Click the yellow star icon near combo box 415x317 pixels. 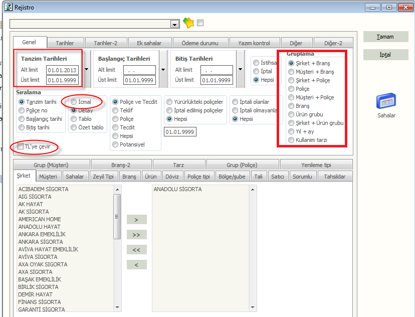(x=188, y=23)
